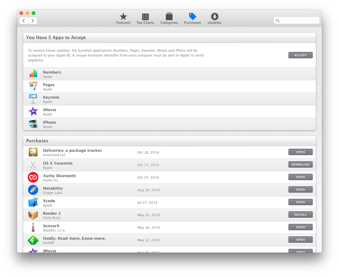Open the Featured star tab
339x277 pixels.
pyautogui.click(x=123, y=18)
